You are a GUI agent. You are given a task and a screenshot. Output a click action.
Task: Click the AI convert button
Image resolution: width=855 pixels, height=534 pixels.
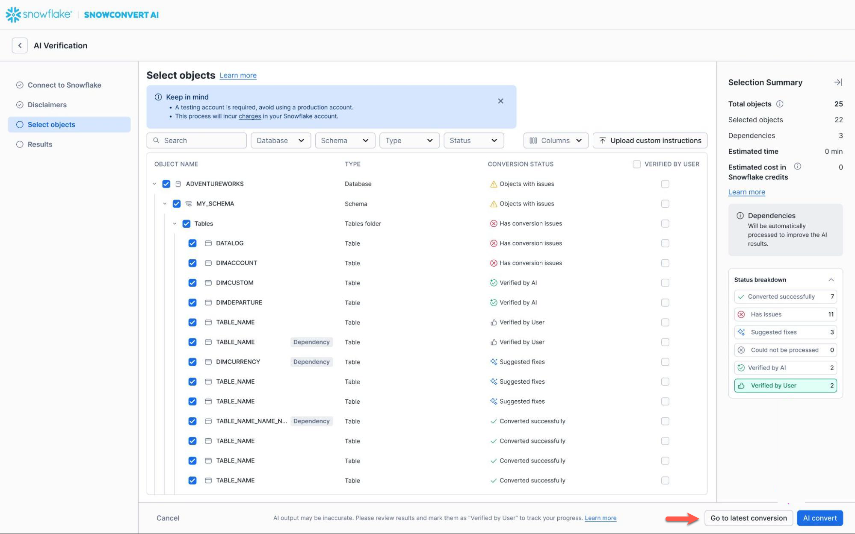pyautogui.click(x=819, y=518)
